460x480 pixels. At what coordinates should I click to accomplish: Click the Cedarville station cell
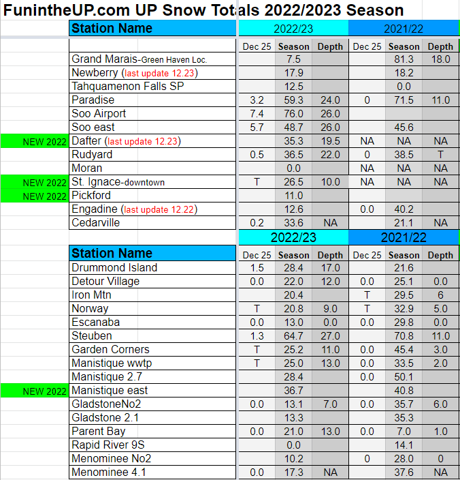point(152,222)
